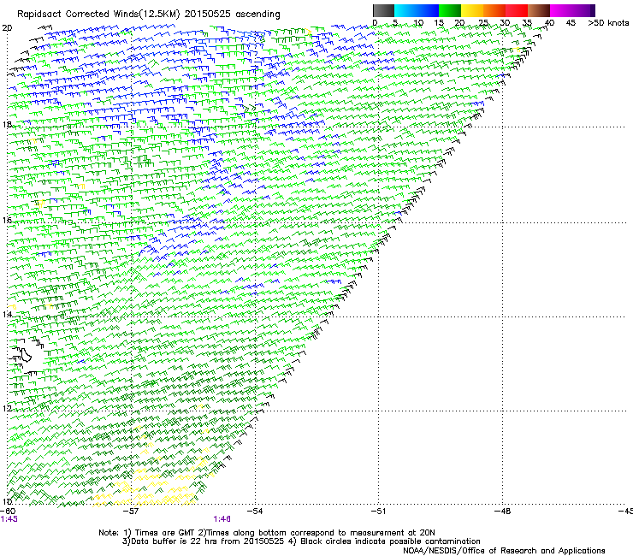Click the longitude label '-57'
Viewport: 633px width, 556px height.
coord(131,511)
